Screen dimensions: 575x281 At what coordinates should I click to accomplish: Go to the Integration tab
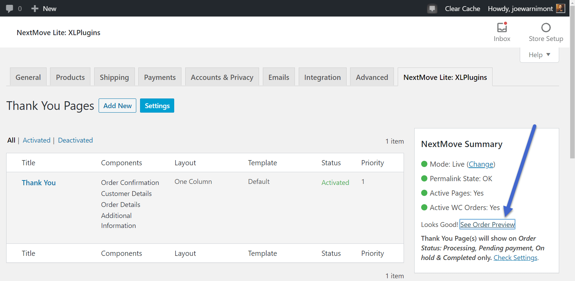(323, 77)
